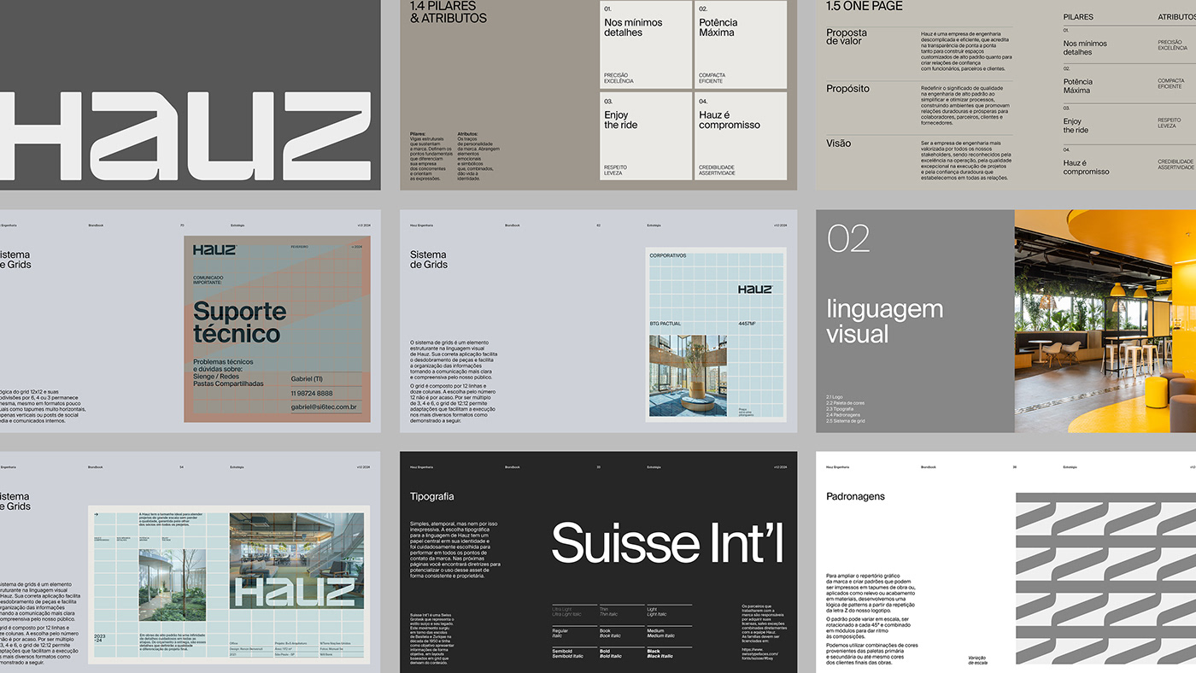The image size is (1196, 673).
Task: Click the large 'Suisse Int'l' type specimen
Action: 667,543
